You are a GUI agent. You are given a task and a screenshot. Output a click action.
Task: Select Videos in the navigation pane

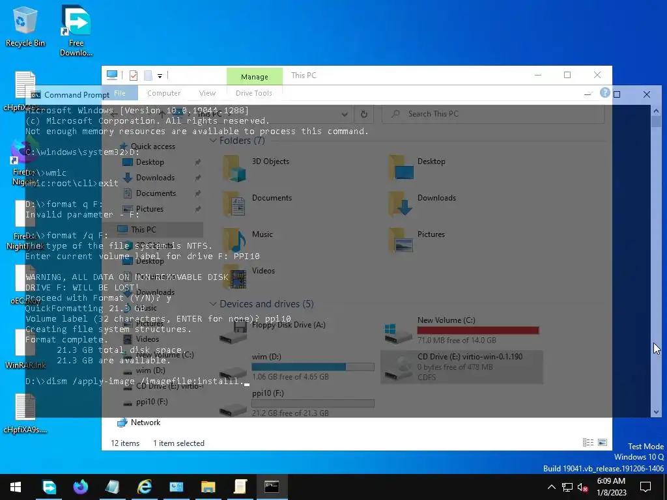tap(147, 339)
